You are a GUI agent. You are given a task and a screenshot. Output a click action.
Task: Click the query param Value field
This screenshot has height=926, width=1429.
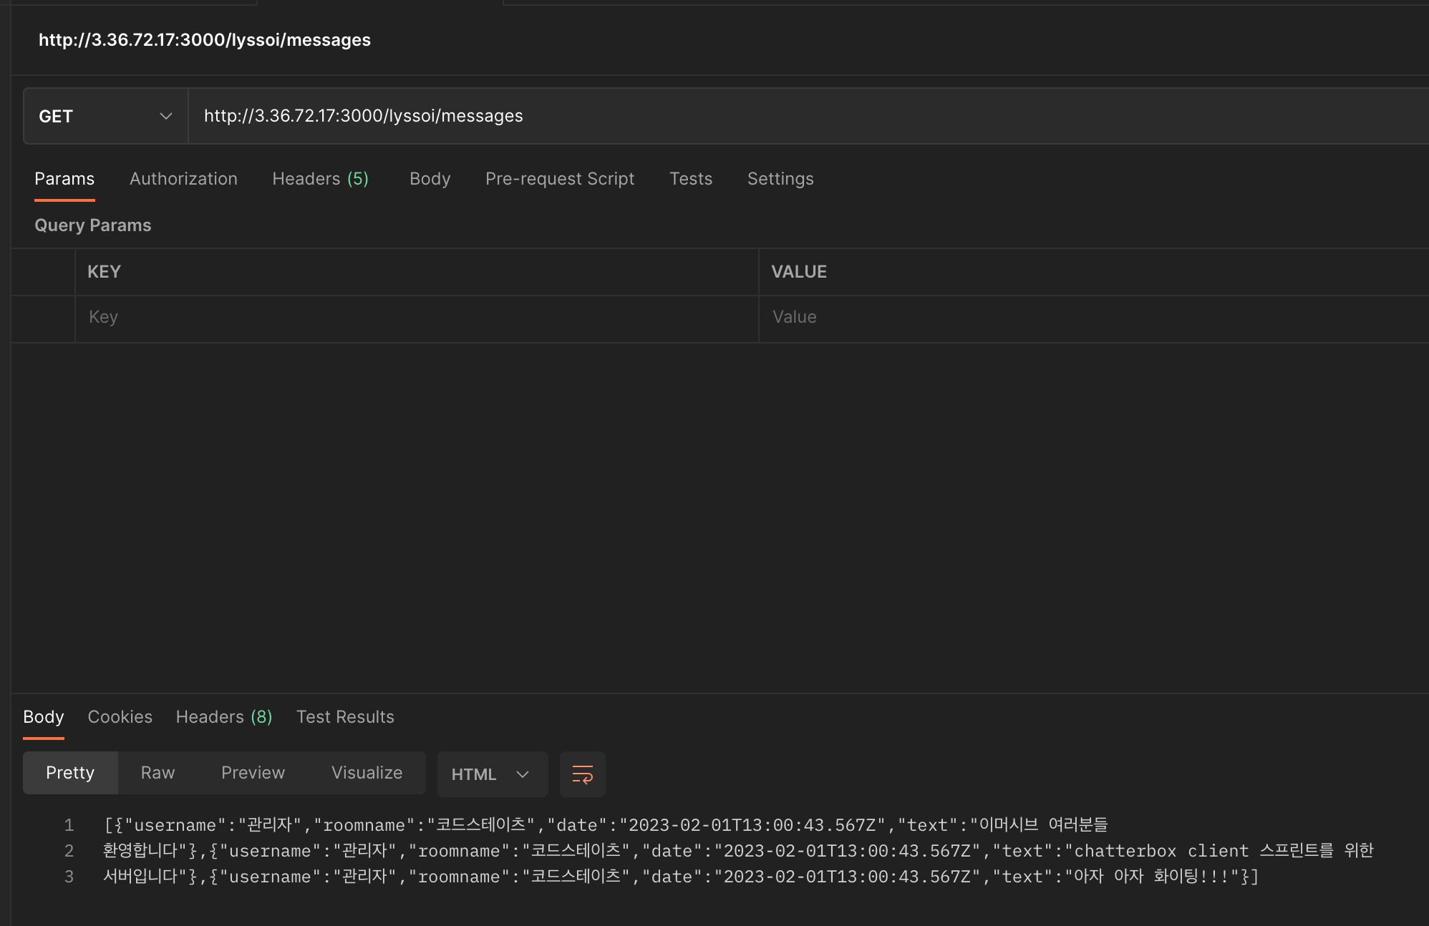point(1074,317)
